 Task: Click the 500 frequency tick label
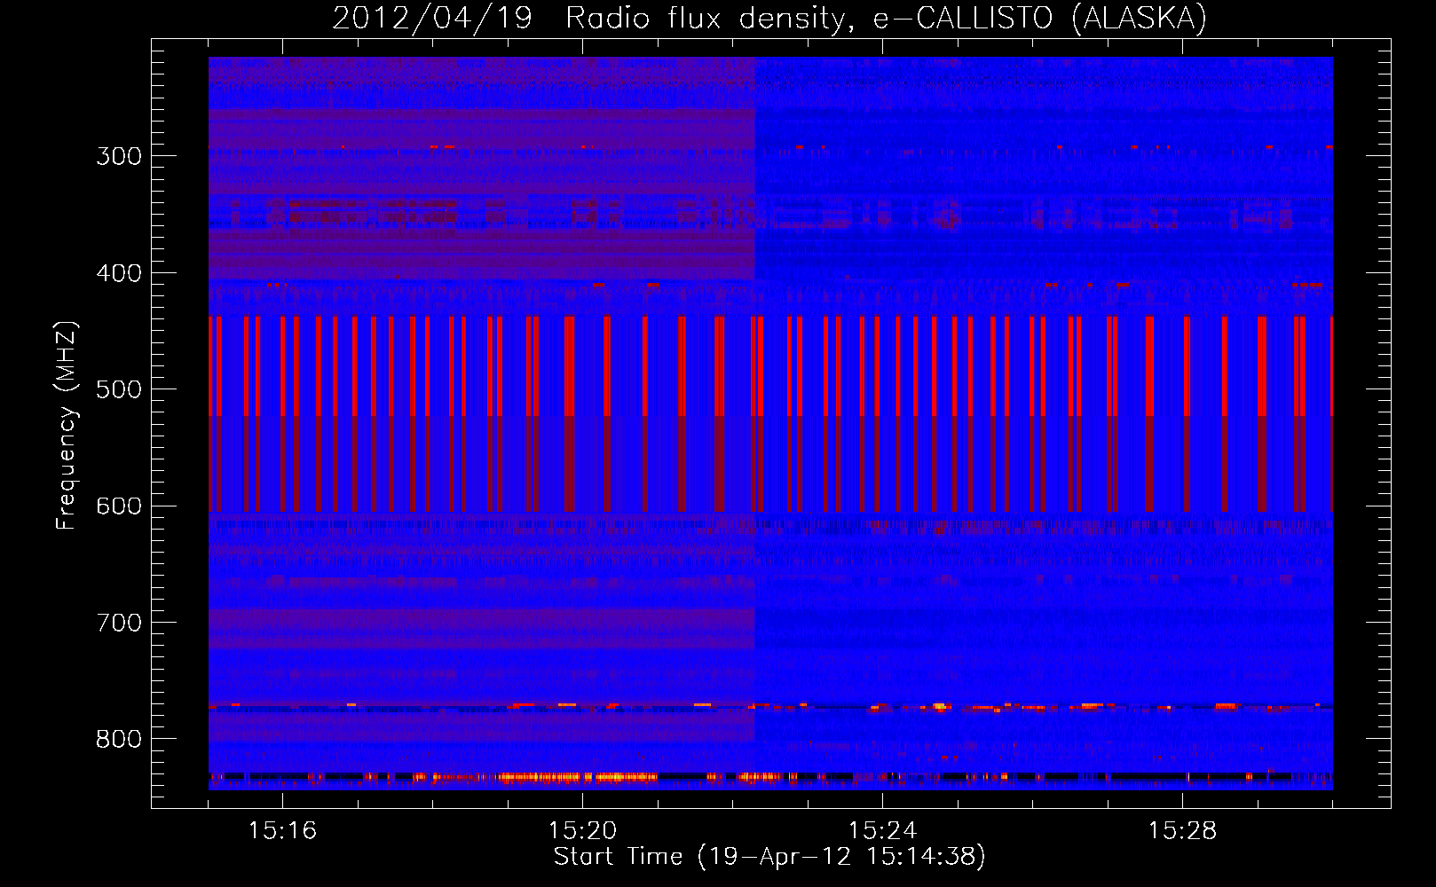[119, 389]
